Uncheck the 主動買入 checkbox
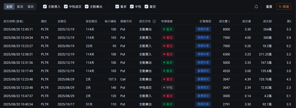 45,7
